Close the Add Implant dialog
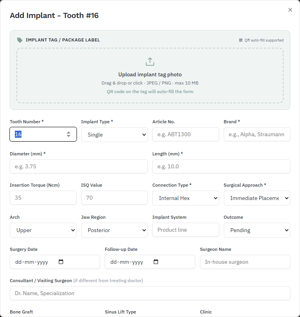 [x=290, y=10]
